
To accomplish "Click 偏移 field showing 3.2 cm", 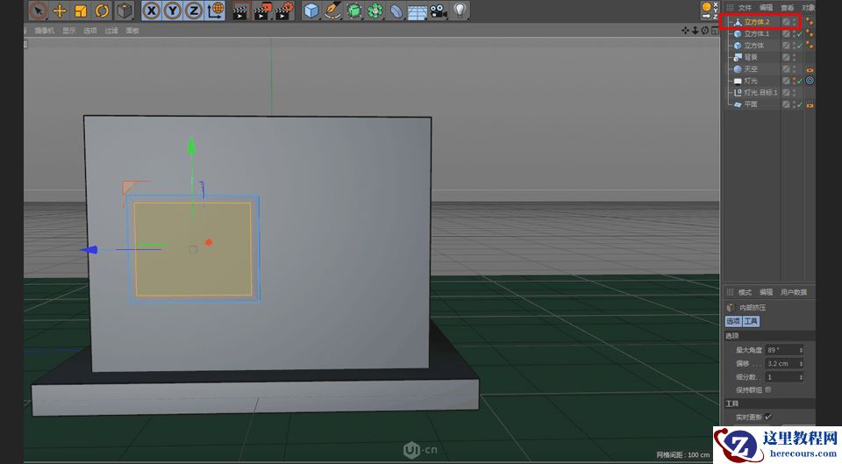I will pyautogui.click(x=784, y=364).
